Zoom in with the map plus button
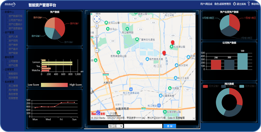Viewport: 261px width, 132px height. coord(97,26)
